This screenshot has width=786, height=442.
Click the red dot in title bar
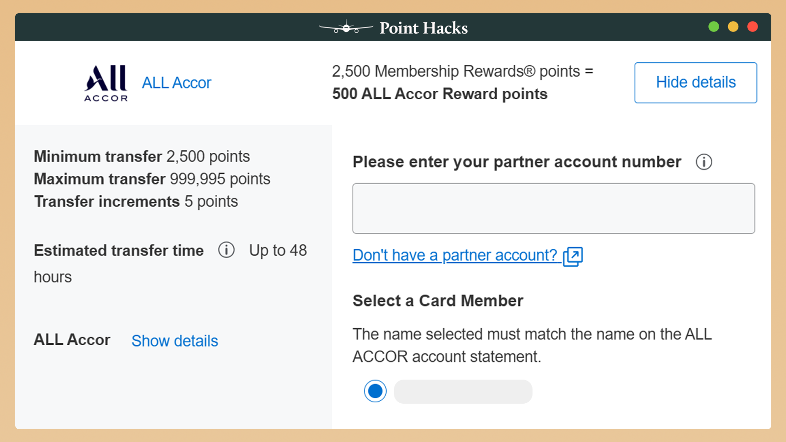(x=752, y=27)
